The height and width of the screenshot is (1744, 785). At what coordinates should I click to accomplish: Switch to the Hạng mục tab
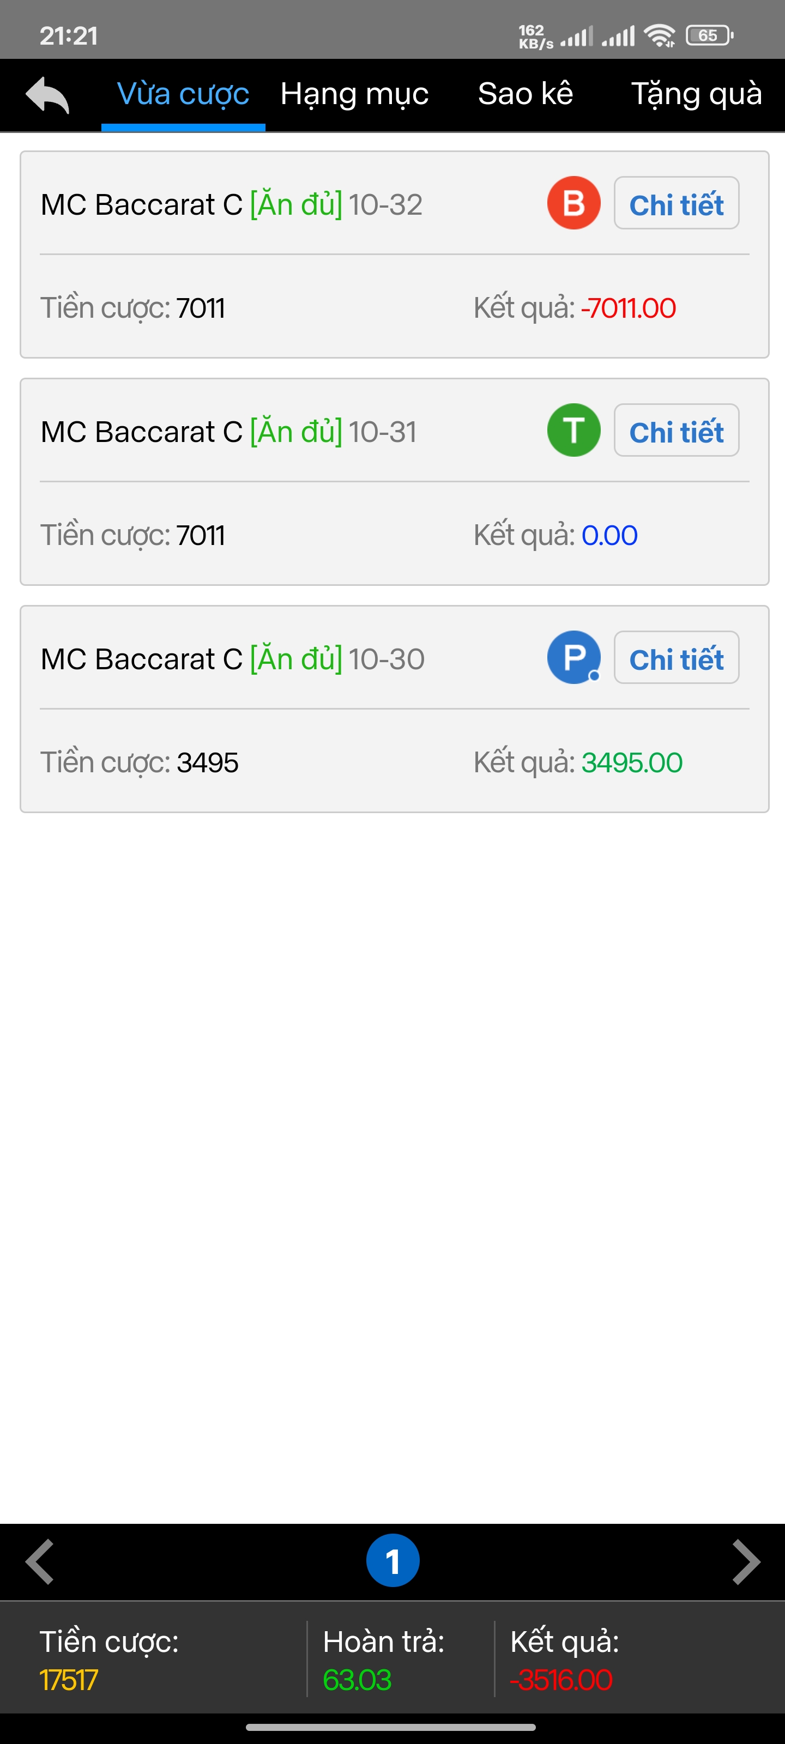pos(354,94)
